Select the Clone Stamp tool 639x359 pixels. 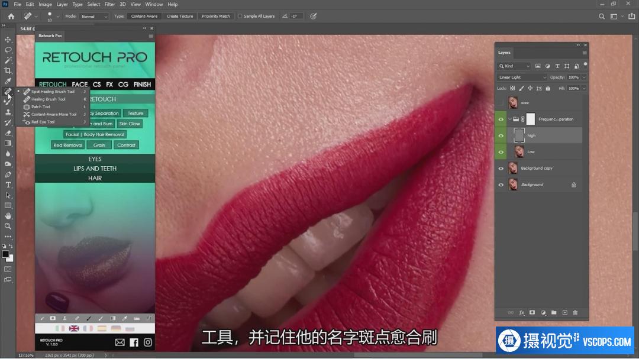(x=8, y=112)
